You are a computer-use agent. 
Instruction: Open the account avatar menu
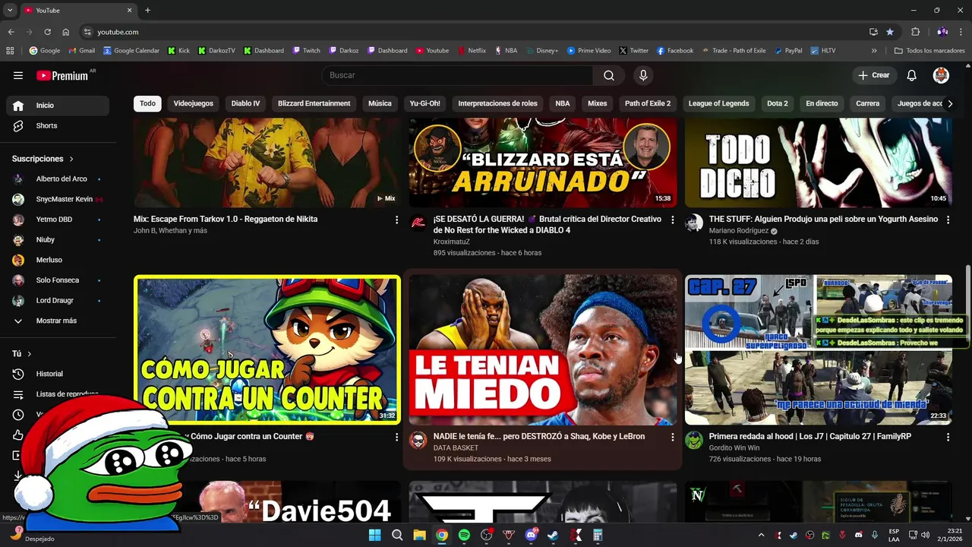(x=941, y=75)
